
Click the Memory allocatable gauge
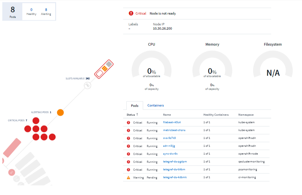(x=212, y=71)
